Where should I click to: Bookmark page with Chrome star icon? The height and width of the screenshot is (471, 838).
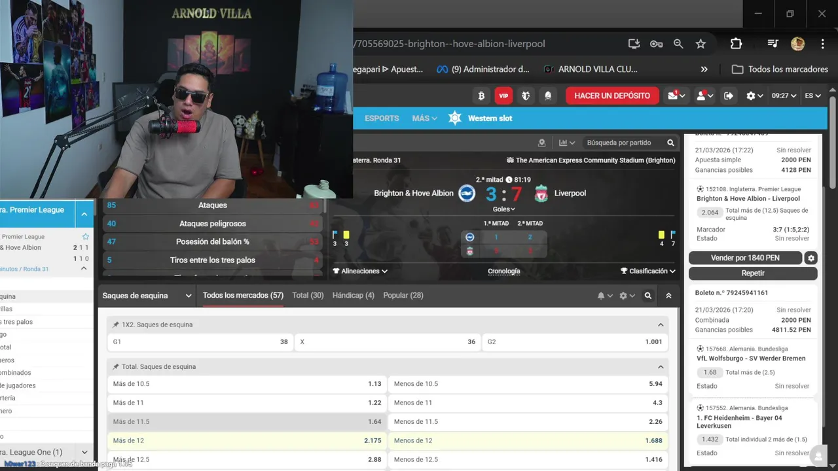point(701,44)
